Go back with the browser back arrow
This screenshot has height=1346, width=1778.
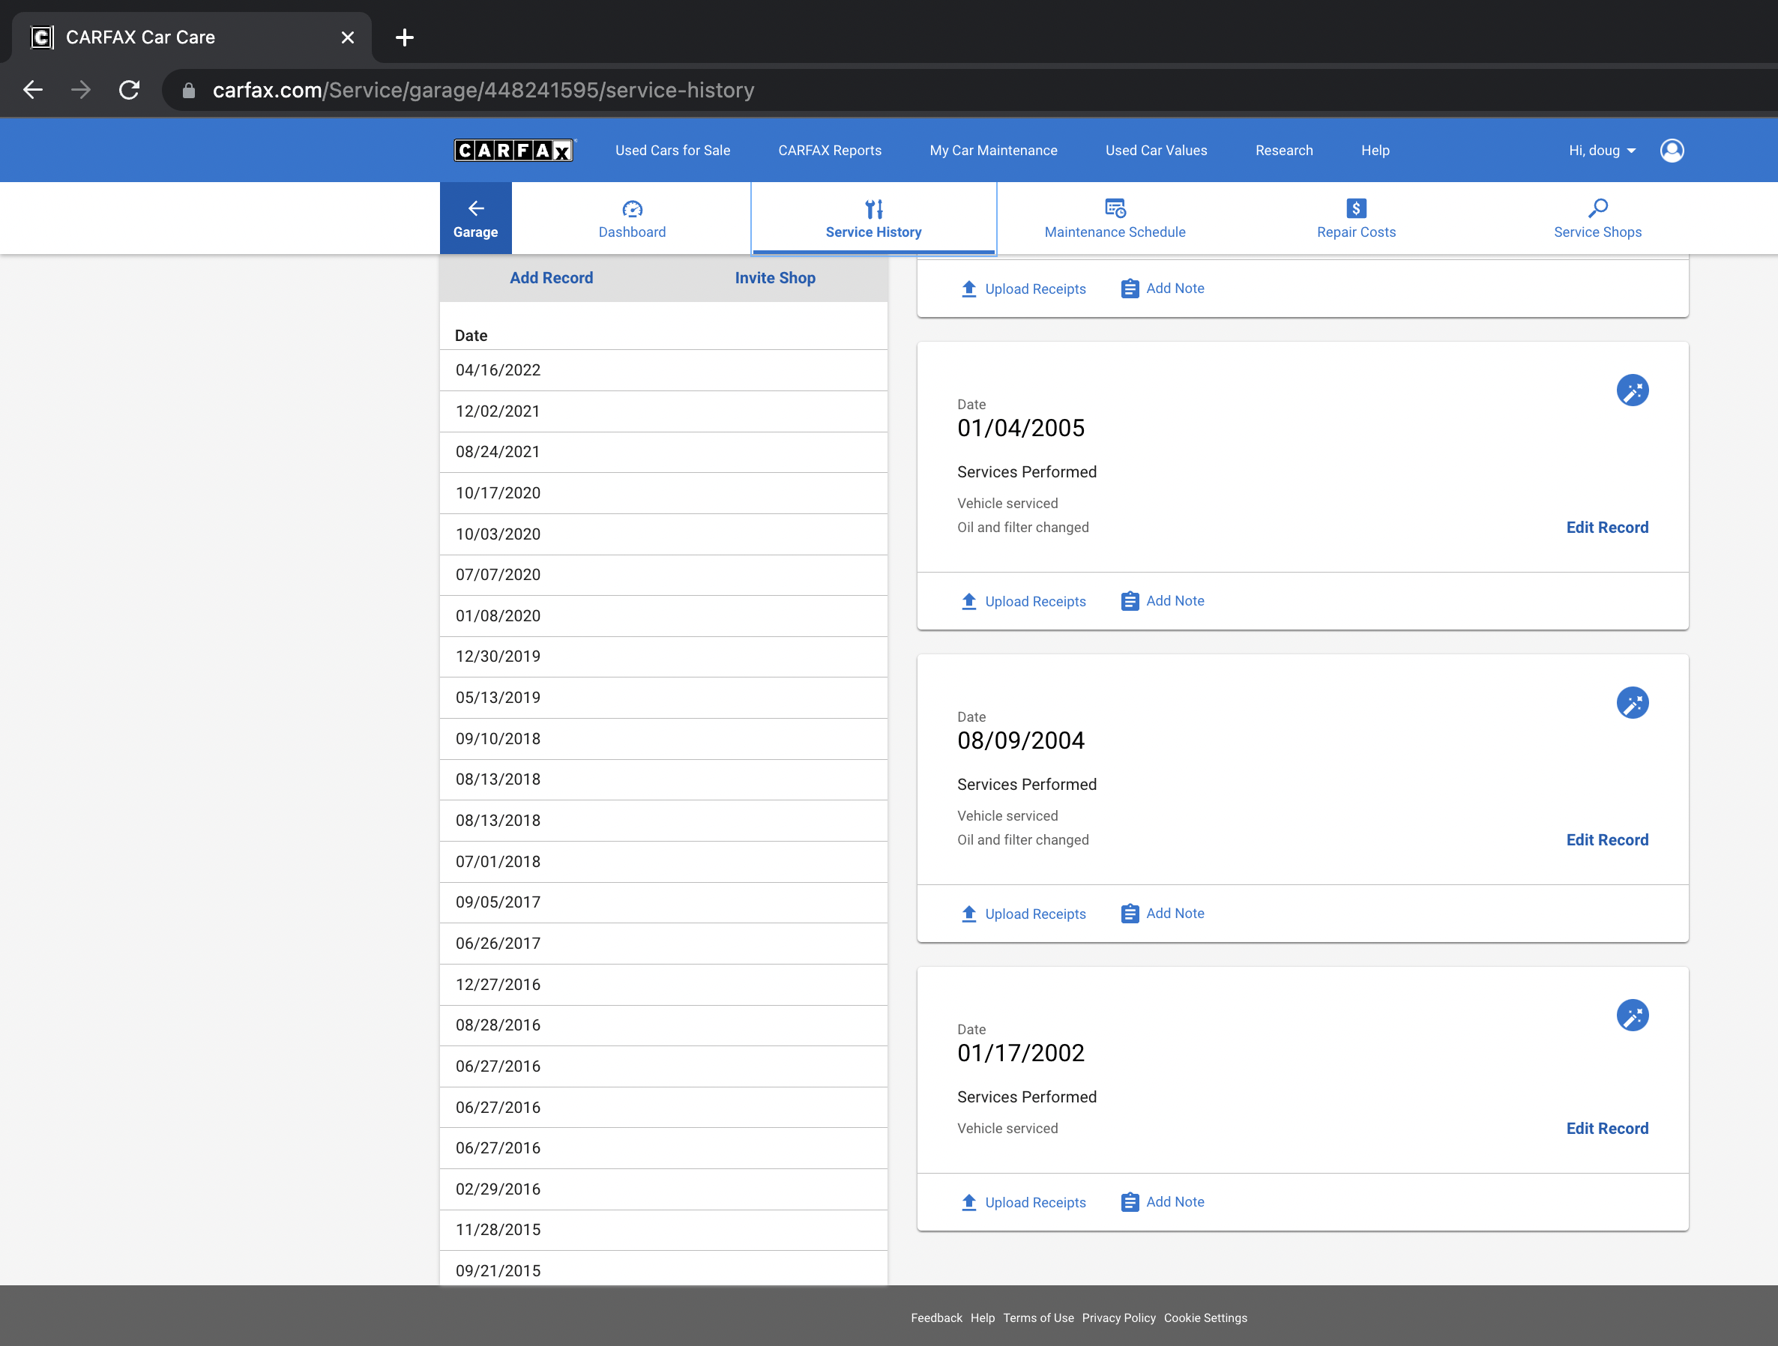pyautogui.click(x=33, y=90)
